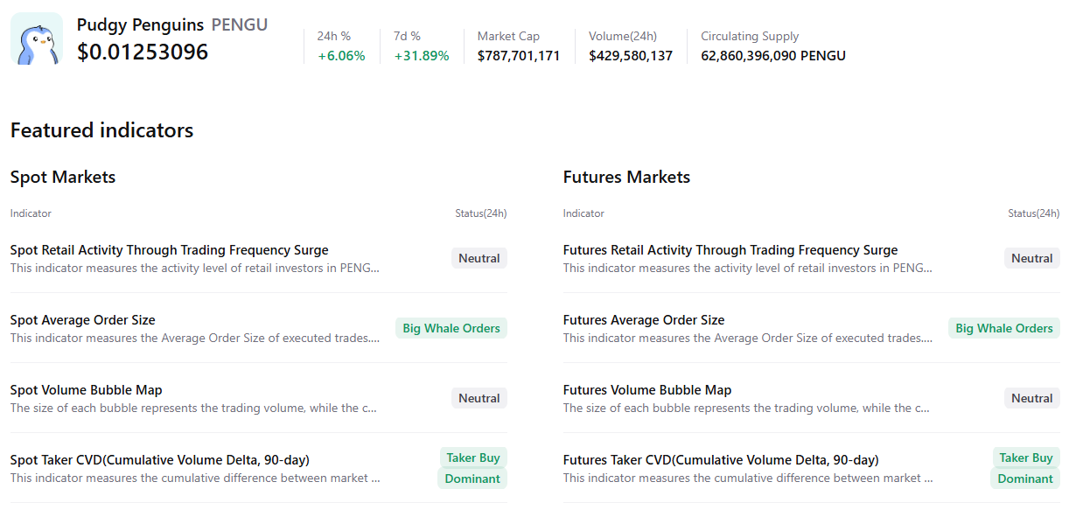Click the Taker Buy Dominant badge for Spot CVD

point(472,468)
